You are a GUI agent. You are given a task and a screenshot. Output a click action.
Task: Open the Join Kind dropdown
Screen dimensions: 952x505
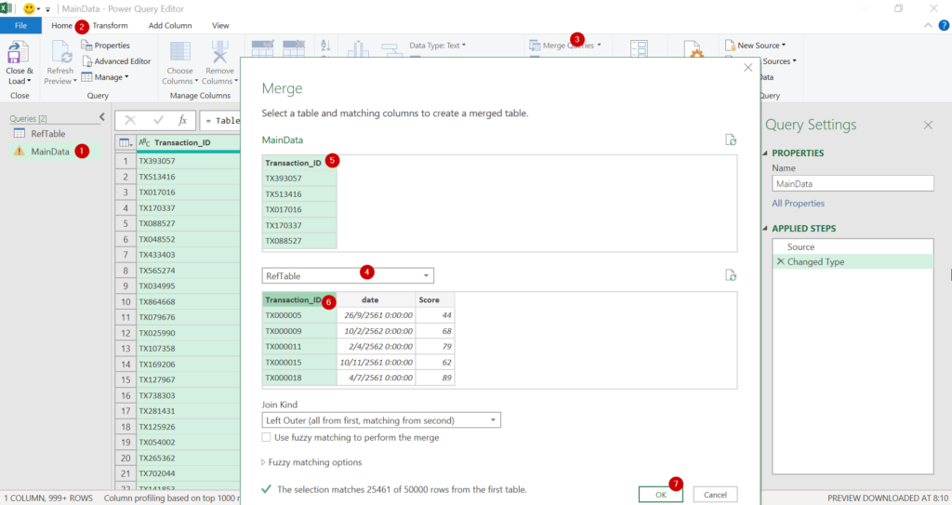pyautogui.click(x=381, y=420)
